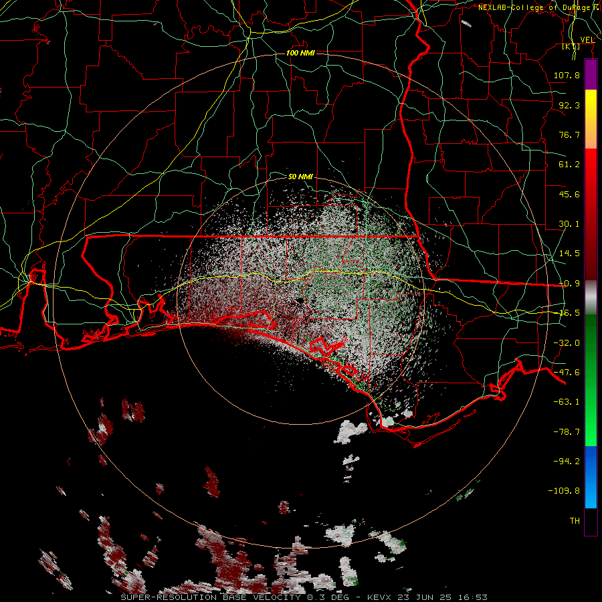The height and width of the screenshot is (602, 602).
Task: Click the green inbound segment of the color bar
Action: pos(591,380)
